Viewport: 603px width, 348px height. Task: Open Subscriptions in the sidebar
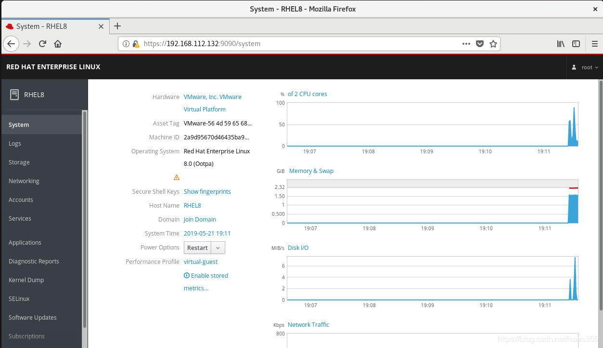point(41,336)
